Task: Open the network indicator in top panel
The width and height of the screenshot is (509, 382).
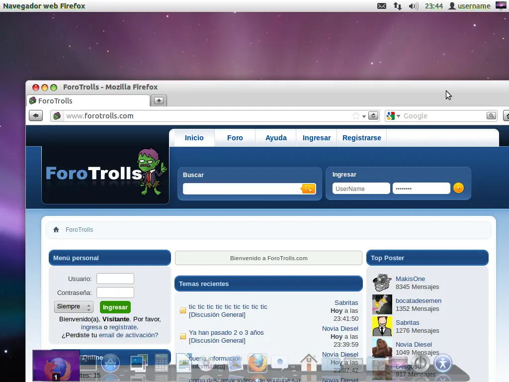Action: pos(398,6)
